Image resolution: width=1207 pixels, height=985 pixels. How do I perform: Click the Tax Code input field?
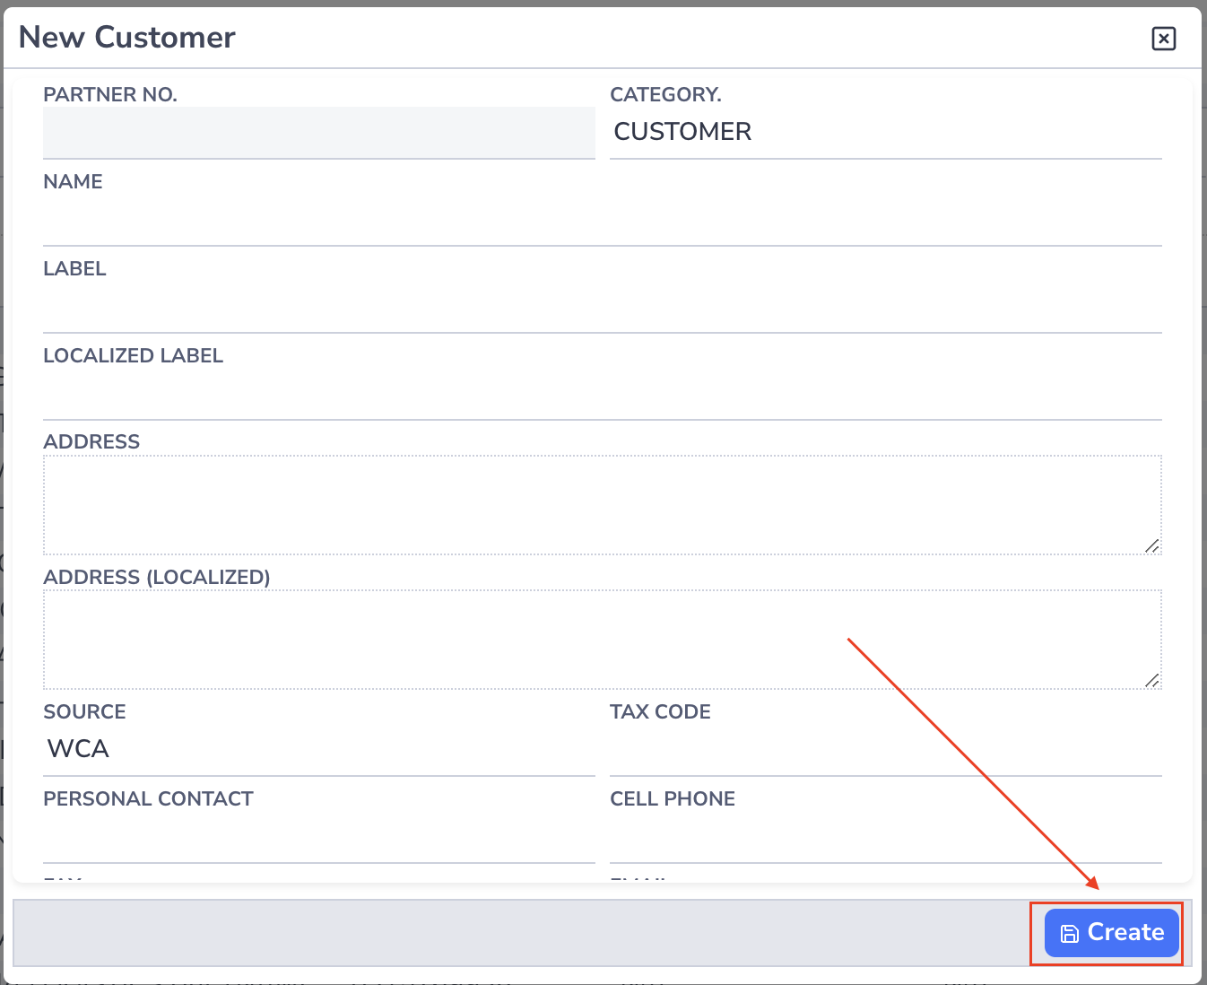[x=883, y=749]
